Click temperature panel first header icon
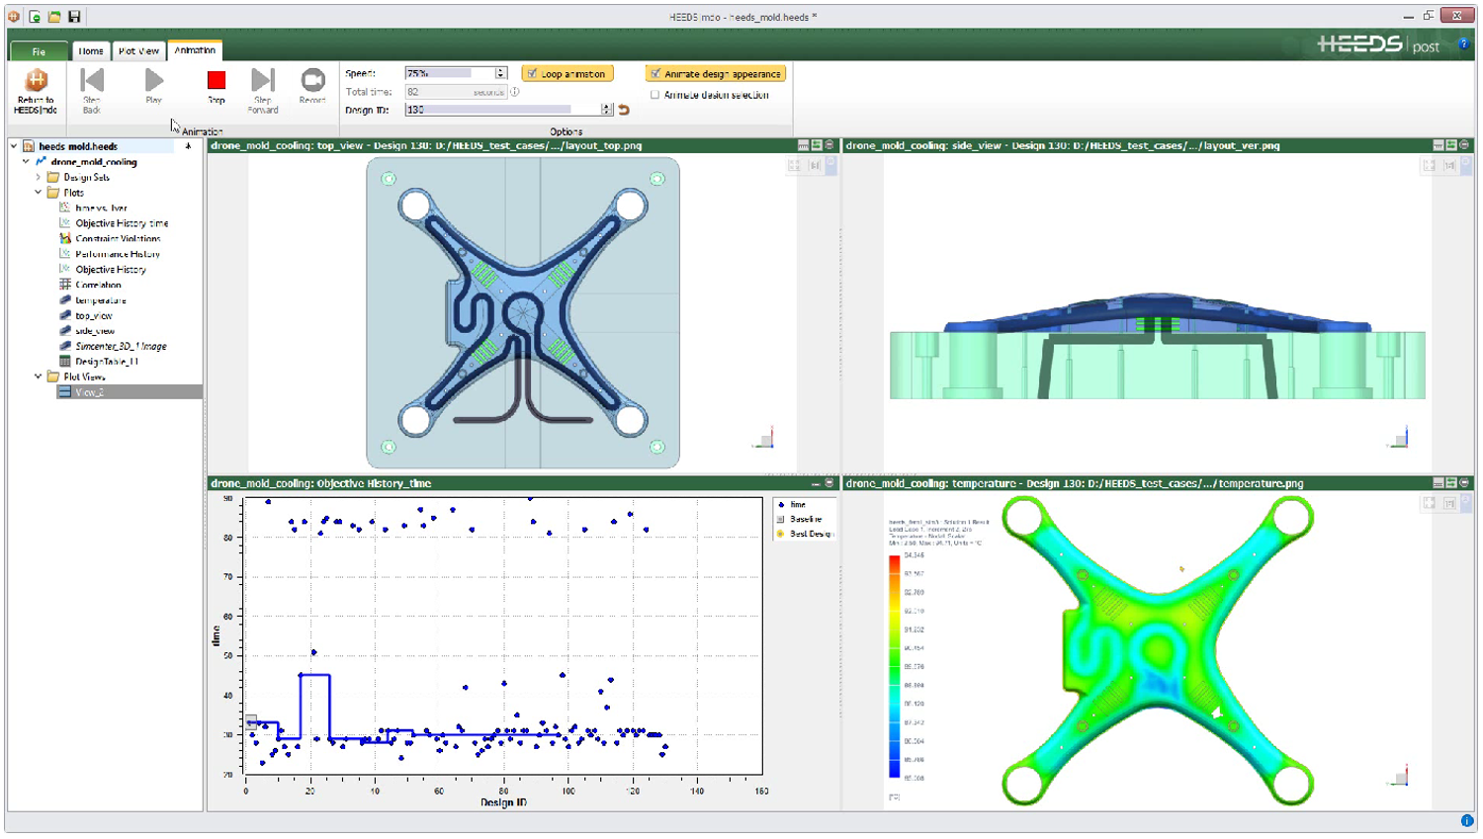Image resolution: width=1483 pixels, height=839 pixels. coord(1439,483)
